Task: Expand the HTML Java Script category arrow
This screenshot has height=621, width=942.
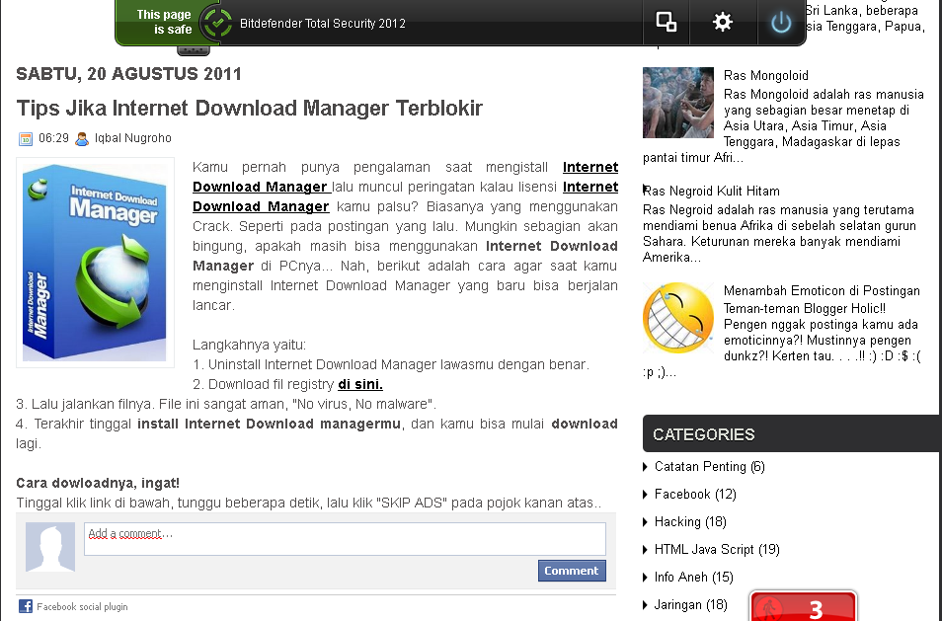Action: coord(645,550)
